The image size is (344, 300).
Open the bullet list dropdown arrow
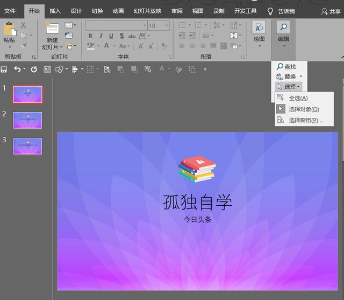[190, 25]
